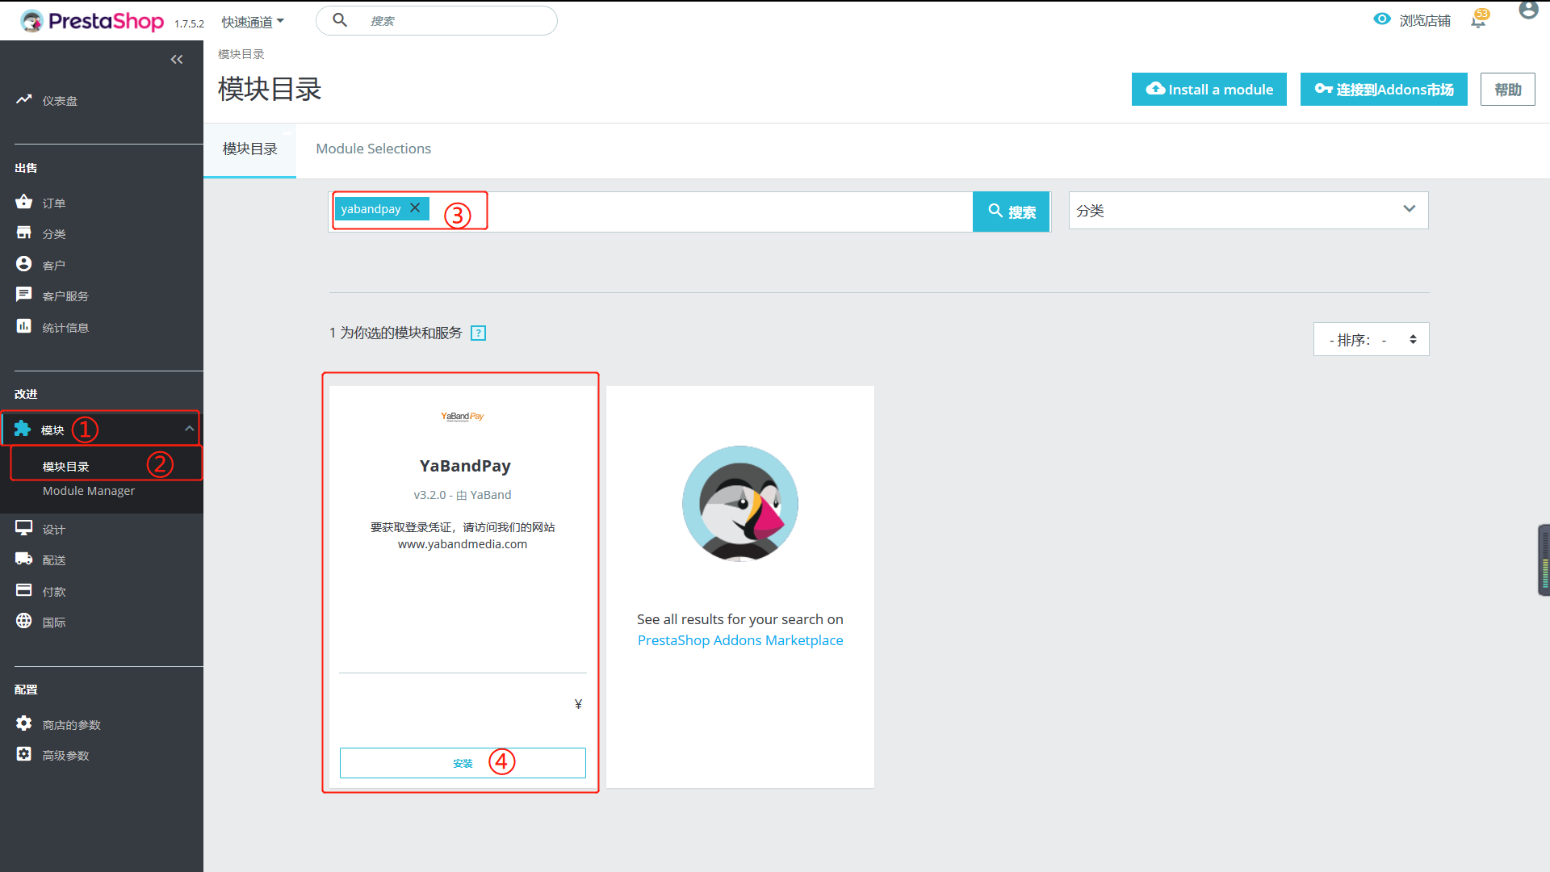Open the category filter dropdown
The width and height of the screenshot is (1550, 872).
click(1248, 210)
